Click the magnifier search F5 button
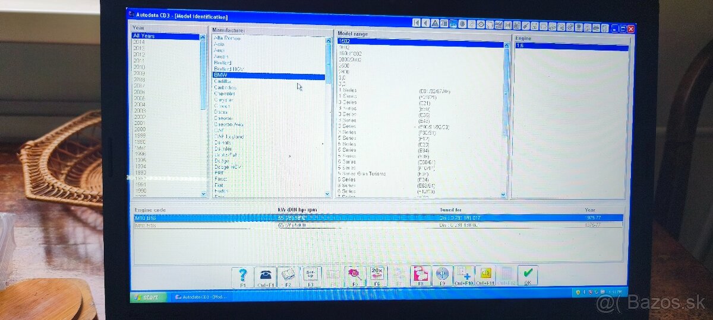 (x=355, y=277)
